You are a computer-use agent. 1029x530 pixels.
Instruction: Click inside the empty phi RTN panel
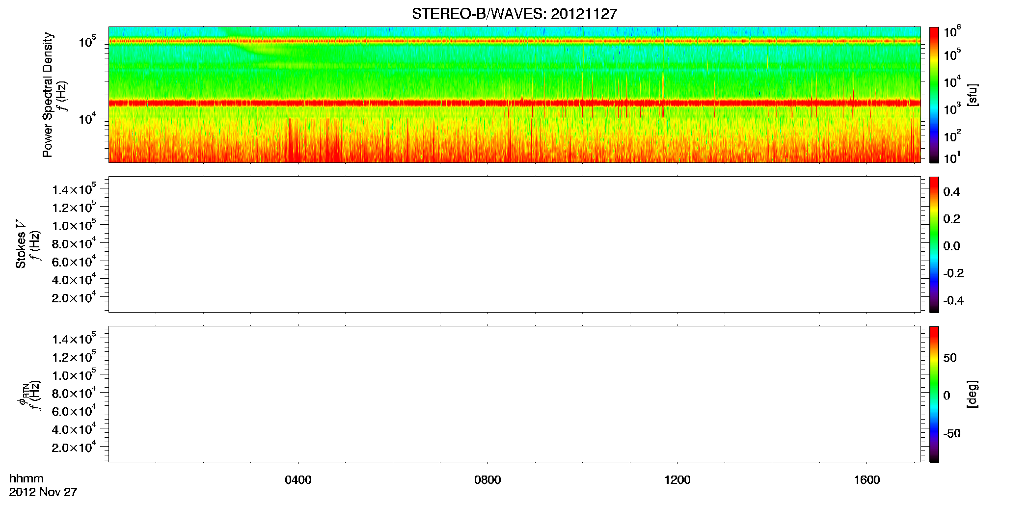coord(514,394)
